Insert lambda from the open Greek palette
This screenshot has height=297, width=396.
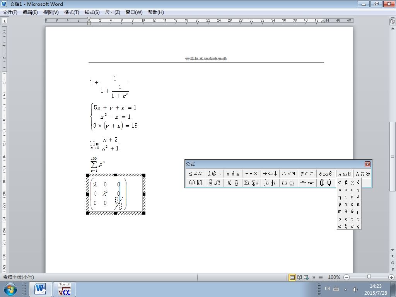pyautogui.click(x=358, y=197)
